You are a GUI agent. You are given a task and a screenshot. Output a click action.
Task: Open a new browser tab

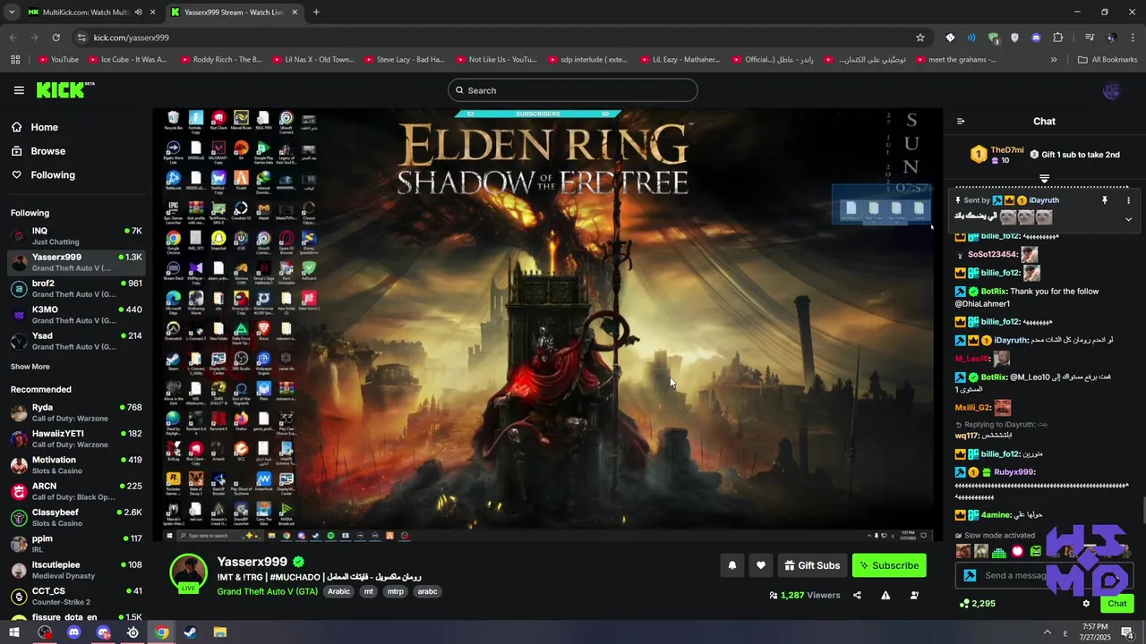point(316,13)
